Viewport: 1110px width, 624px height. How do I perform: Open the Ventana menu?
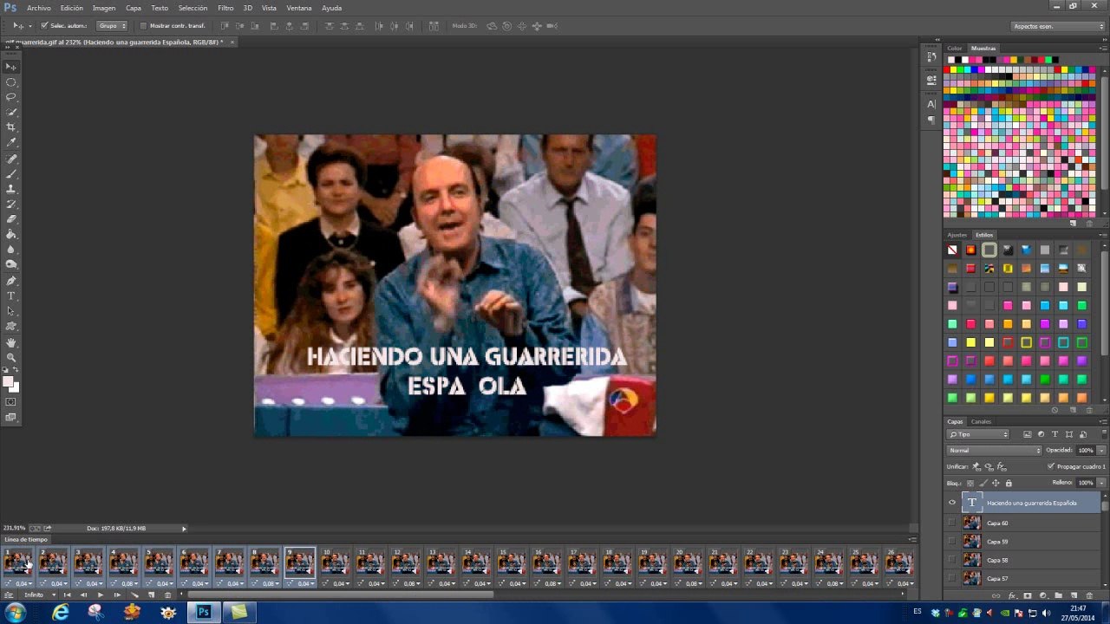pos(299,8)
